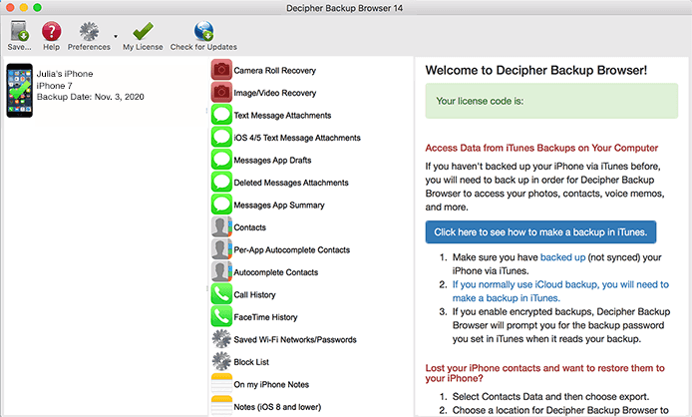Viewport: 692px width, 417px height.
Task: Open the "backed up" hyperlink
Action: tap(562, 257)
